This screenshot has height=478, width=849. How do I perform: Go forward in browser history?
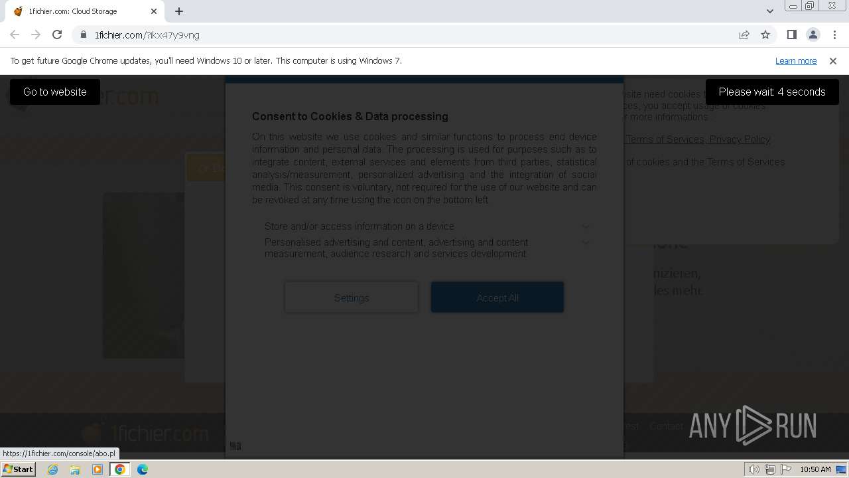coord(36,35)
